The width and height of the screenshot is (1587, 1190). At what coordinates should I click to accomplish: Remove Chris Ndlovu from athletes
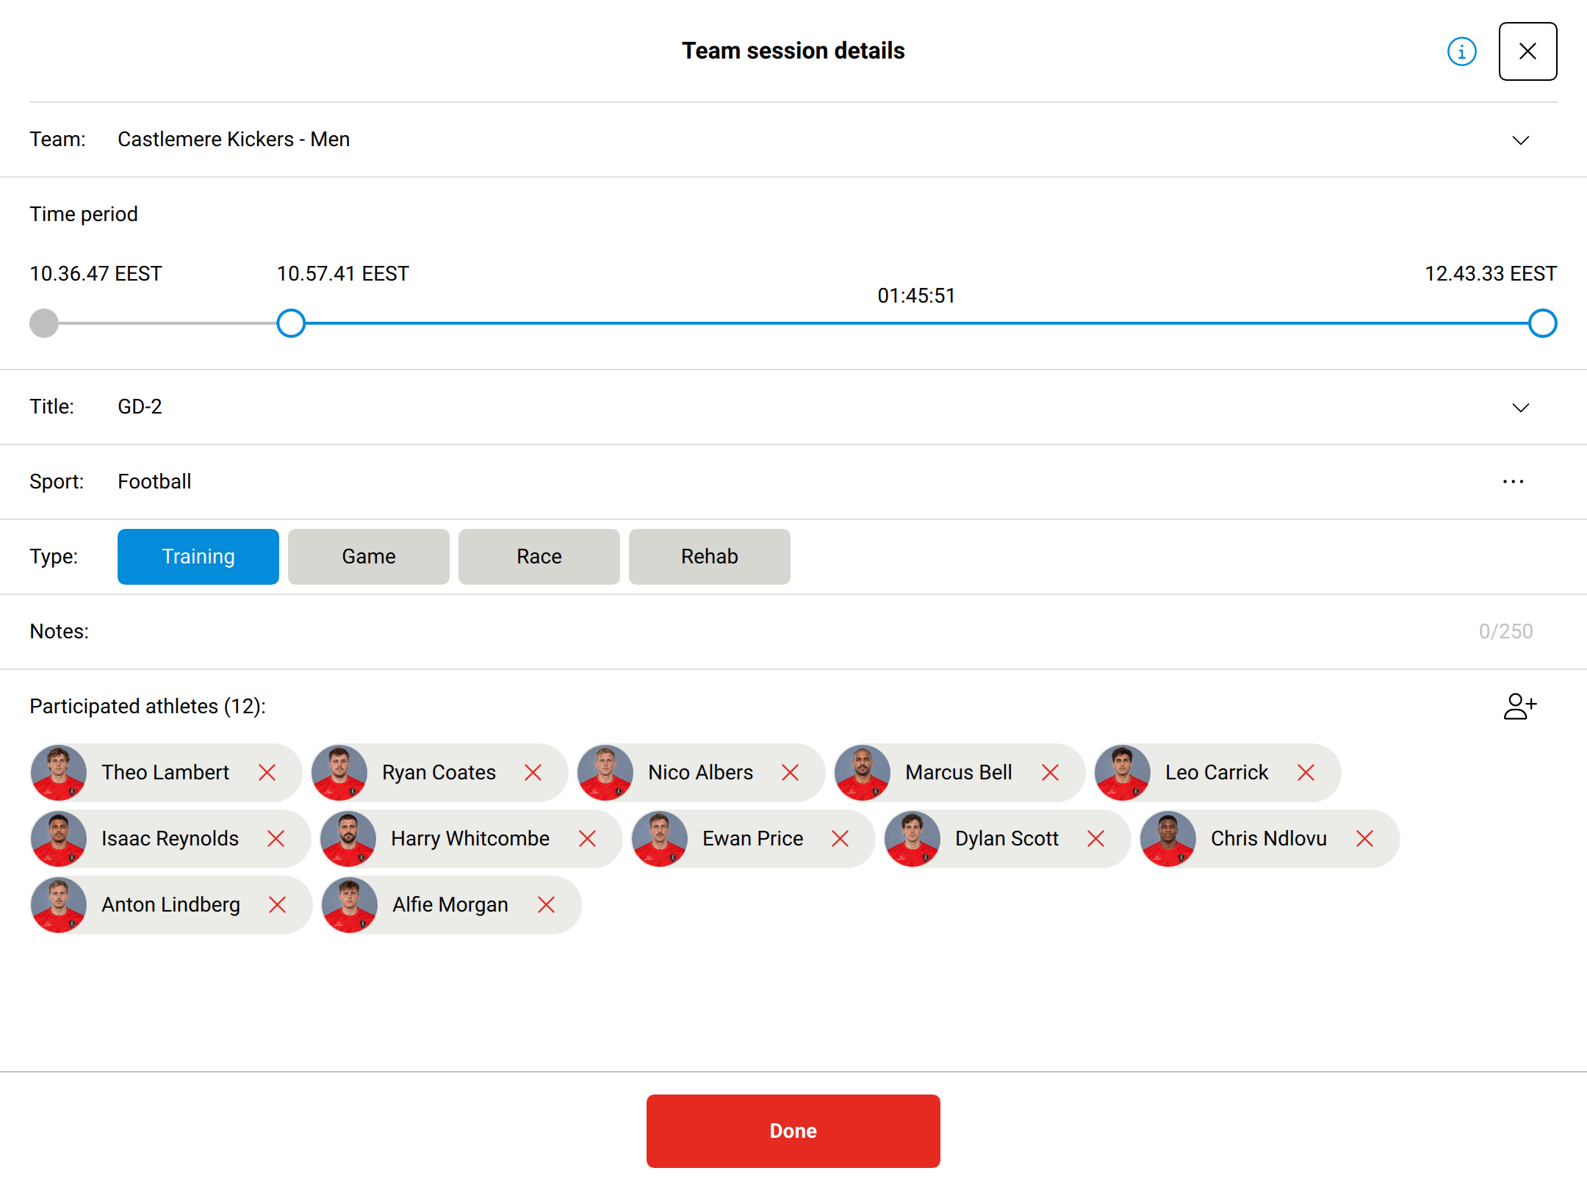pyautogui.click(x=1365, y=839)
